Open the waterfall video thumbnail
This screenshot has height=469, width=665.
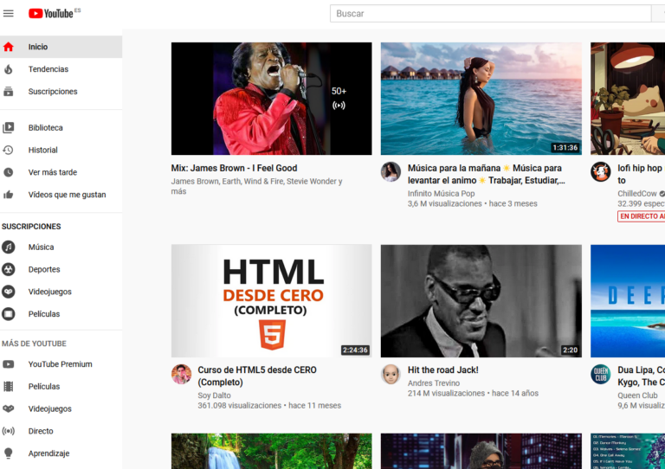pyautogui.click(x=271, y=451)
